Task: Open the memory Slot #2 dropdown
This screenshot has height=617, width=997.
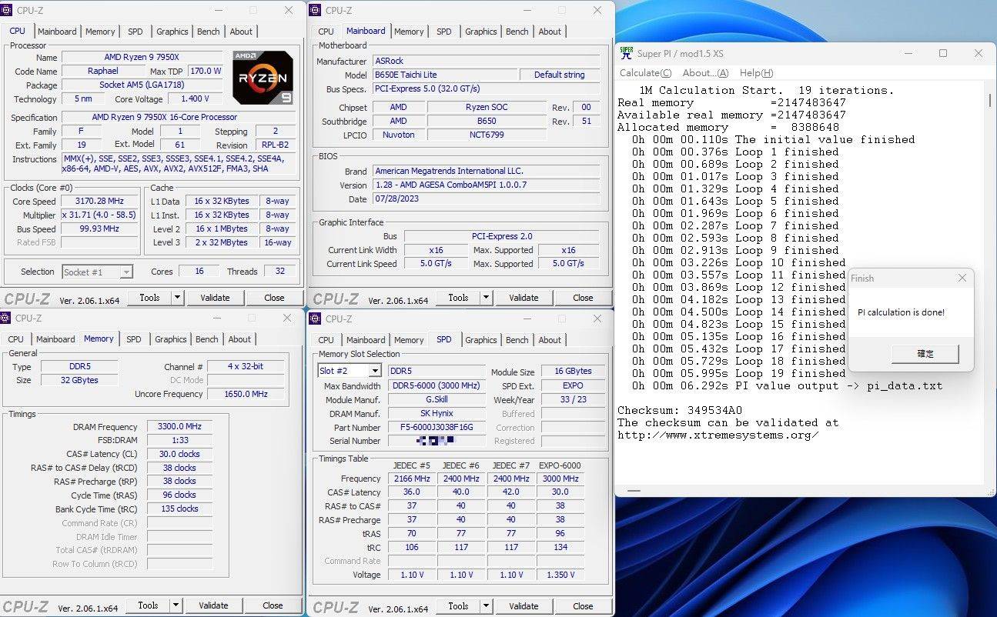Action: (375, 370)
